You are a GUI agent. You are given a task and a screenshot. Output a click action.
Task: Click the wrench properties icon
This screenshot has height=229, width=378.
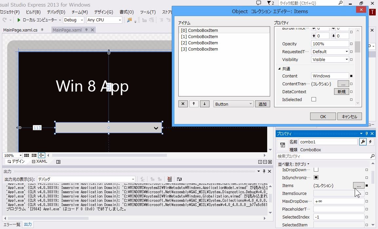[x=363, y=142]
